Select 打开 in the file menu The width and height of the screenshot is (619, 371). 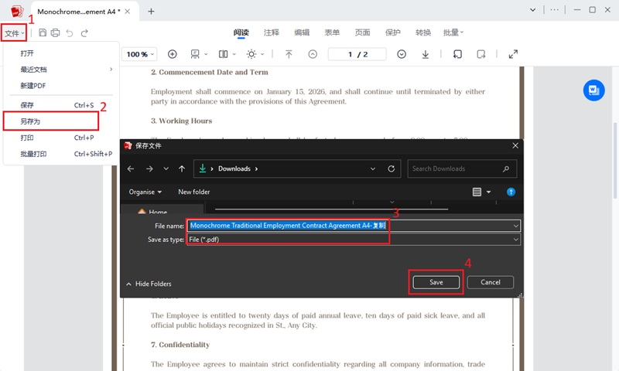61,53
